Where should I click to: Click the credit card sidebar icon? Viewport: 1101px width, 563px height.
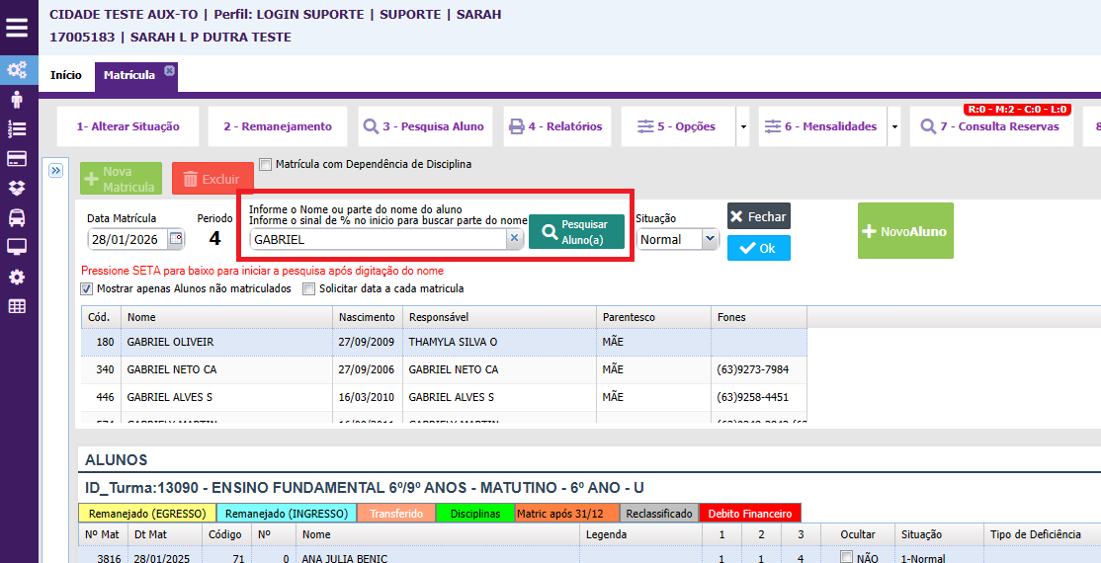(17, 158)
